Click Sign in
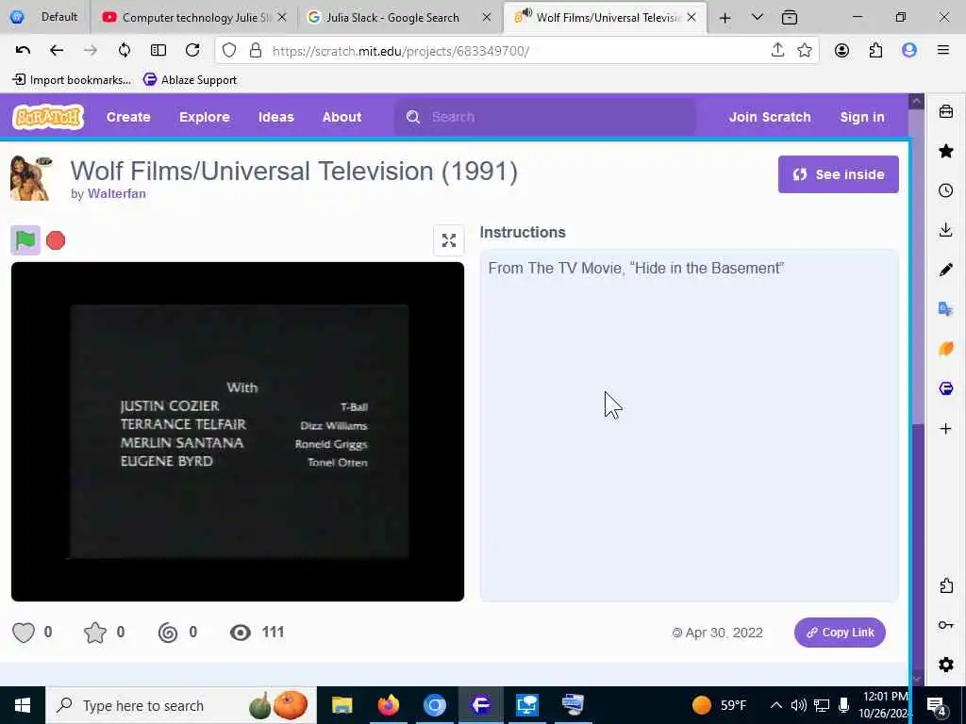Image resolution: width=966 pixels, height=724 pixels. coord(862,117)
